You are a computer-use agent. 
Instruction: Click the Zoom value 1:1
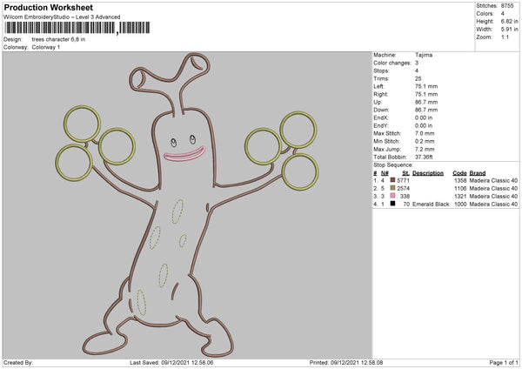coord(505,37)
